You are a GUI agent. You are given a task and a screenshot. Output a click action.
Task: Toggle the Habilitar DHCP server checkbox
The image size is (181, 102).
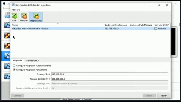(x=156, y=29)
